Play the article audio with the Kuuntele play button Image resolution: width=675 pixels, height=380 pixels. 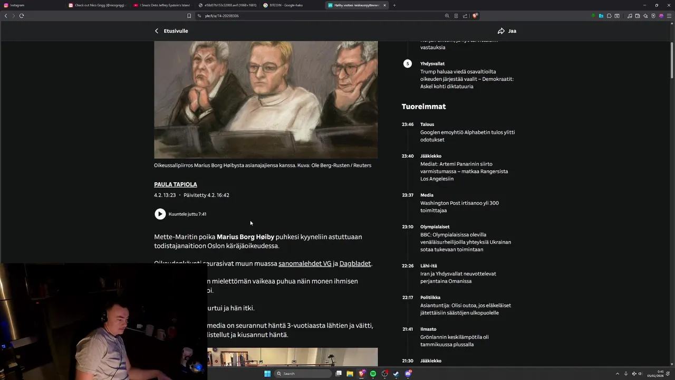coord(160,214)
